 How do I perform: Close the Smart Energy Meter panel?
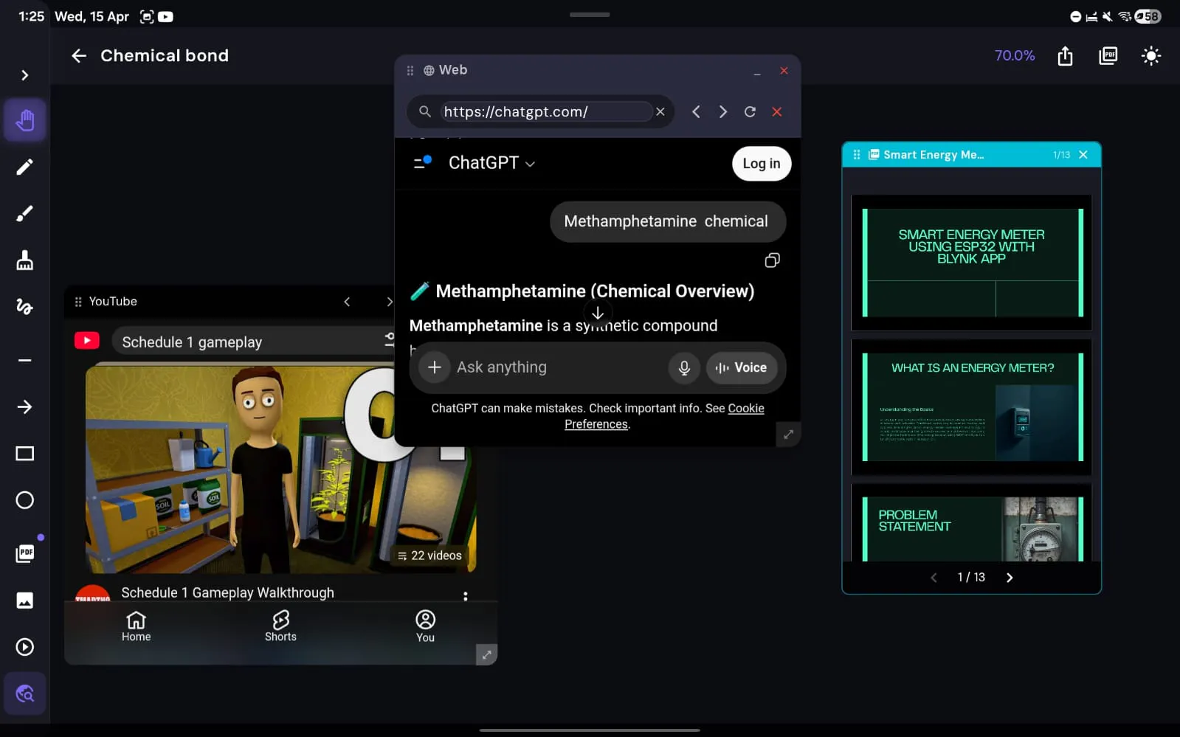pyautogui.click(x=1083, y=155)
